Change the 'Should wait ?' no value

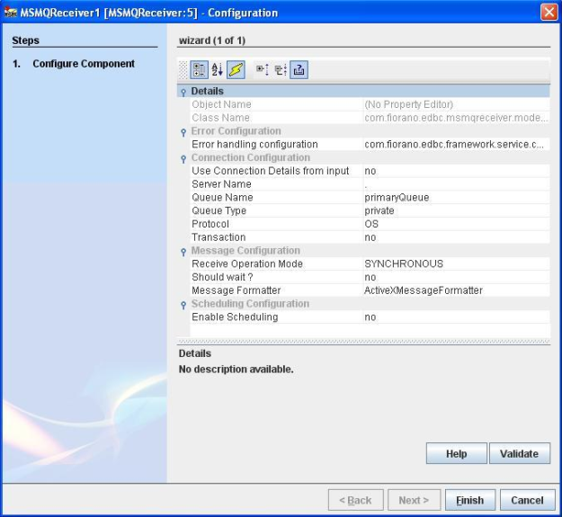[x=457, y=277]
